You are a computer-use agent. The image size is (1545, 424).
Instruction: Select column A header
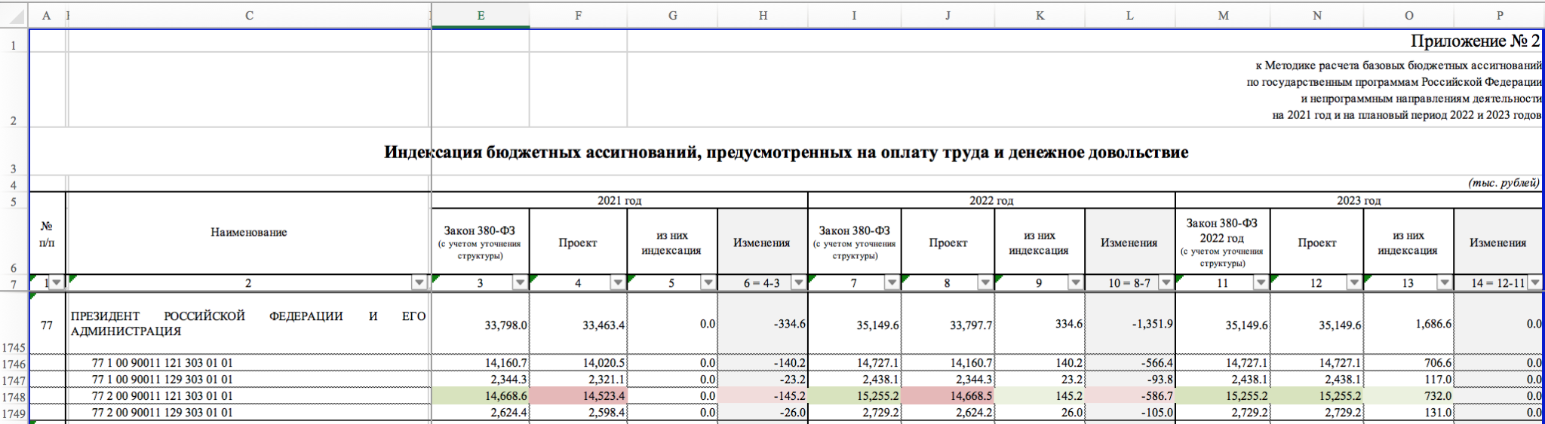pos(47,15)
